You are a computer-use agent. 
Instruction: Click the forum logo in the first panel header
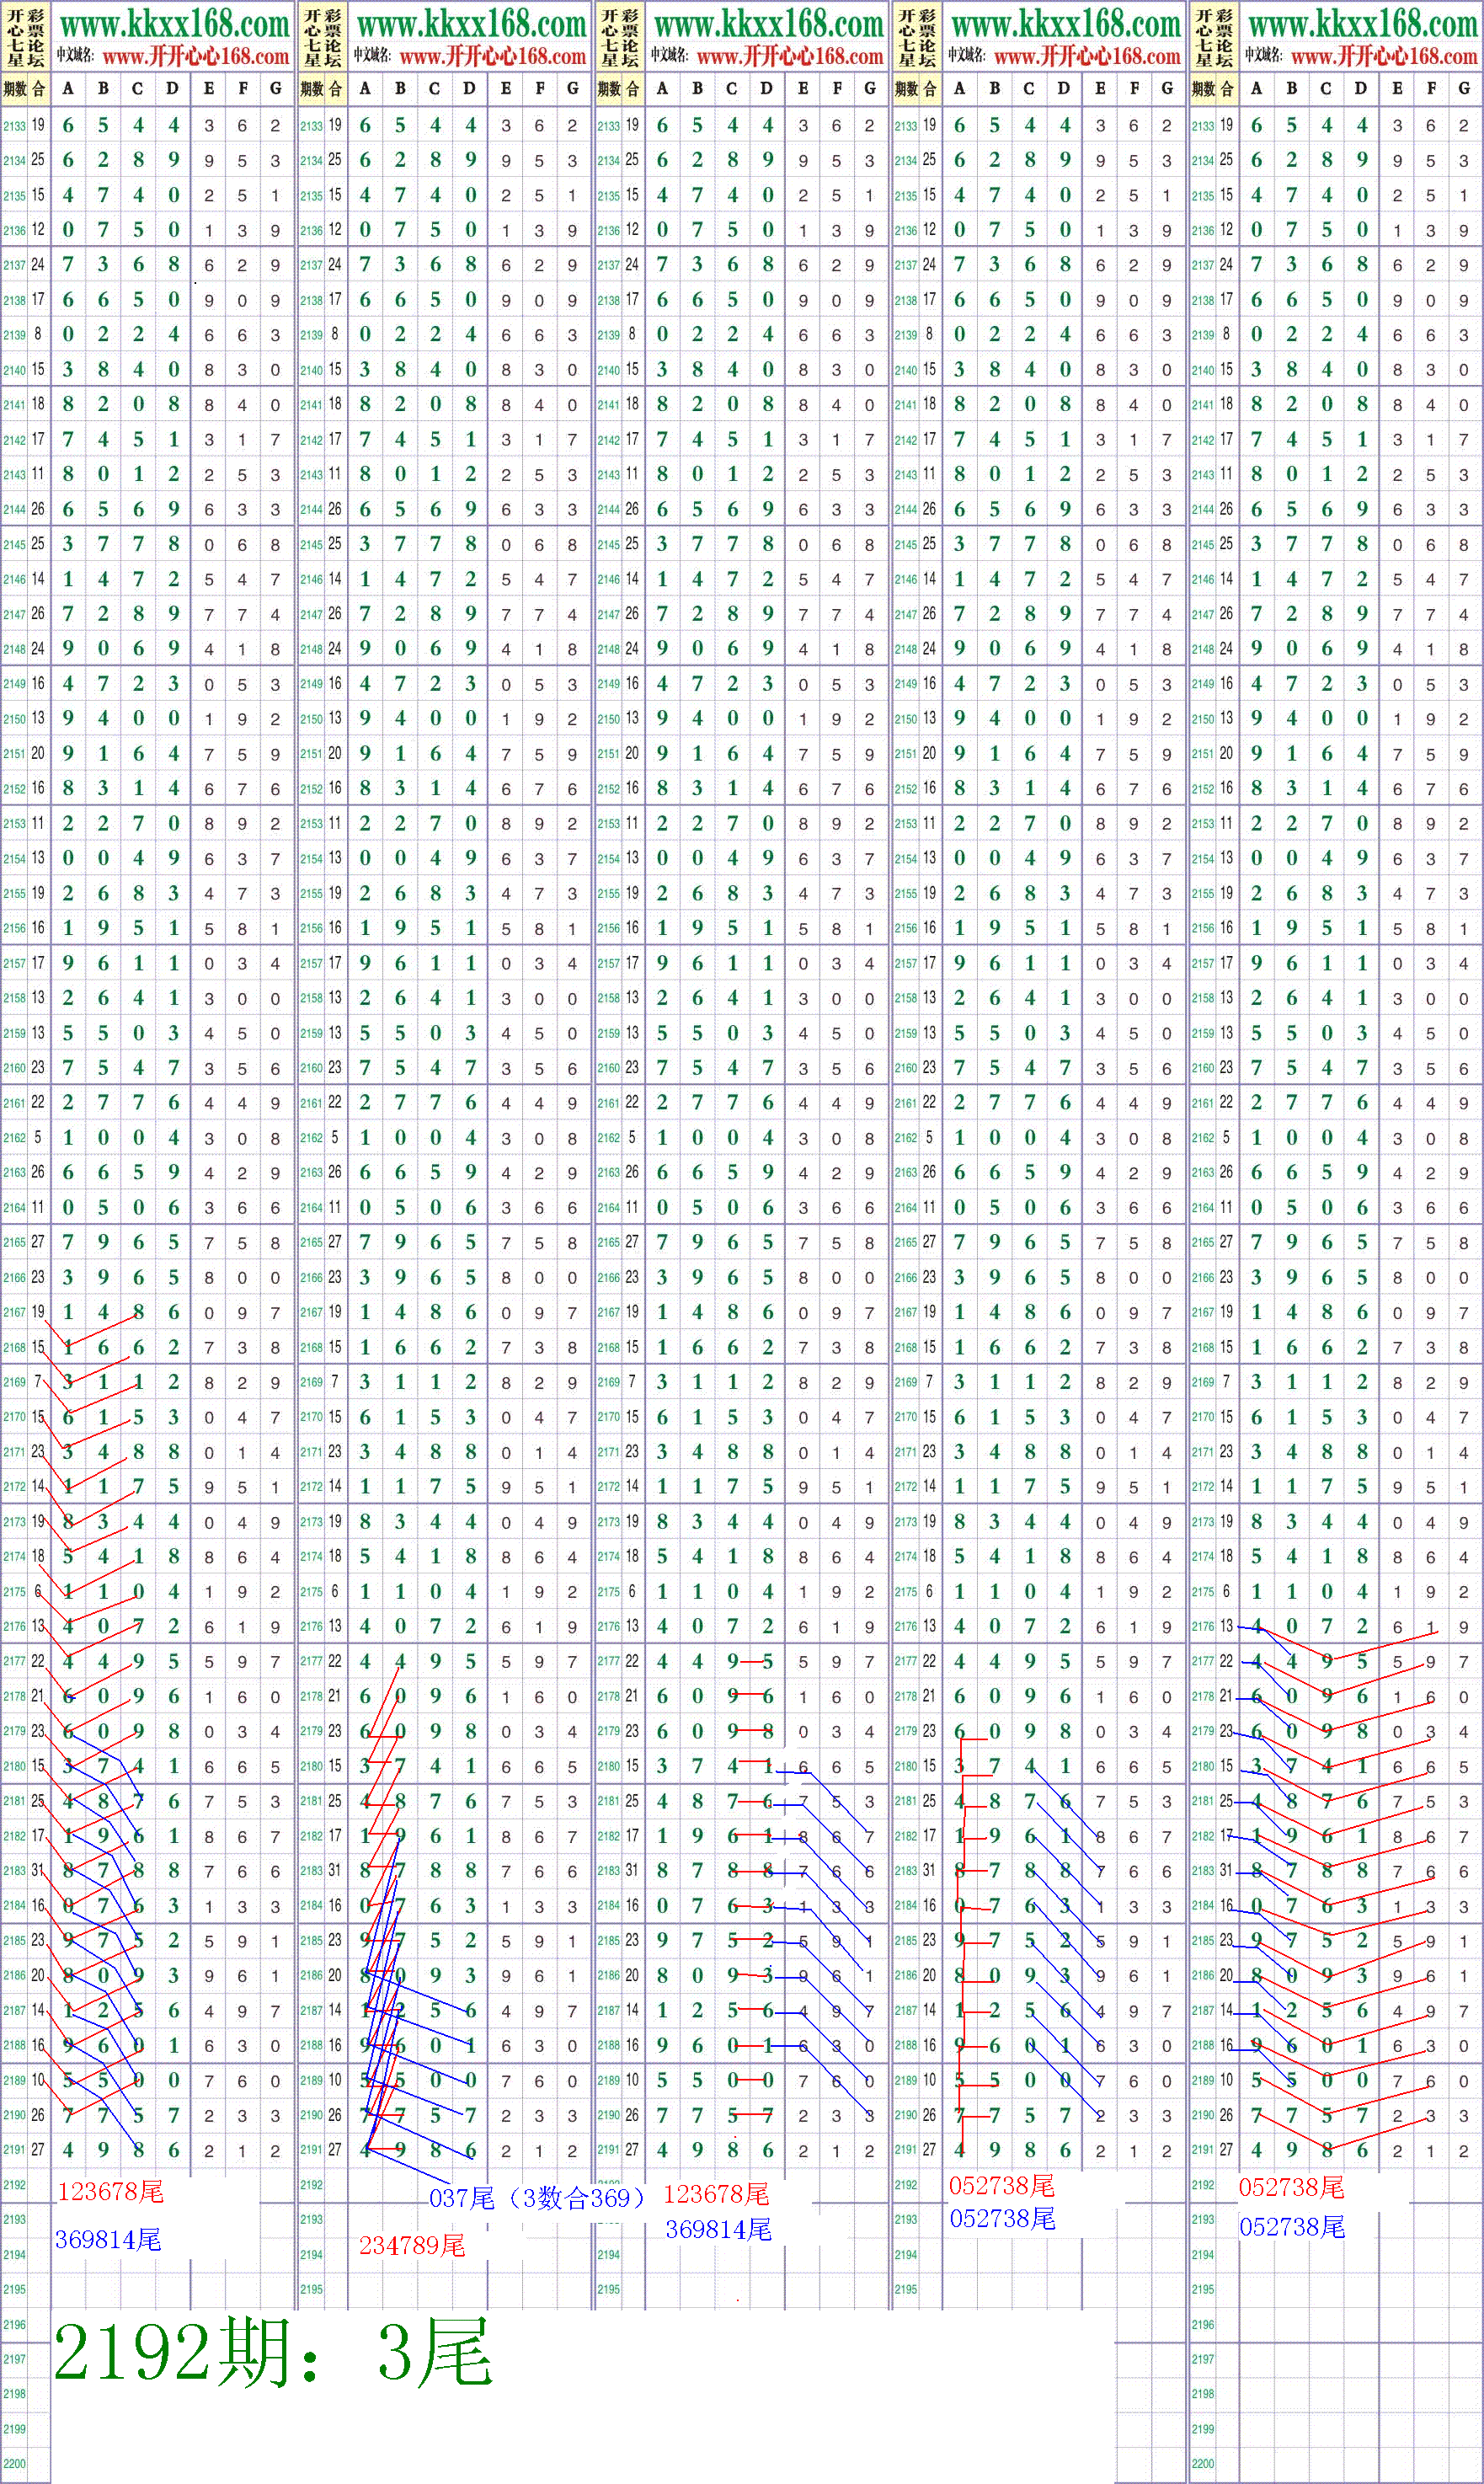(25, 38)
